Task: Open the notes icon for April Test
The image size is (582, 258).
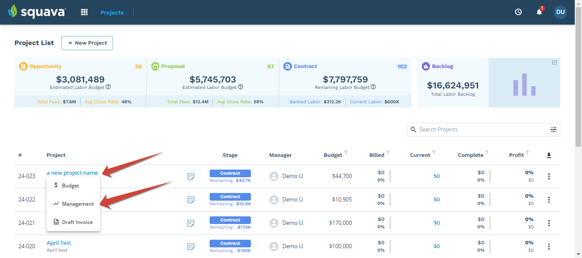Action: tap(190, 246)
